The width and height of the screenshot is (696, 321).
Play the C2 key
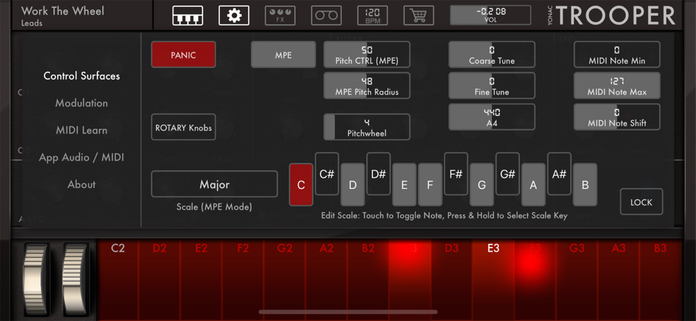point(118,279)
